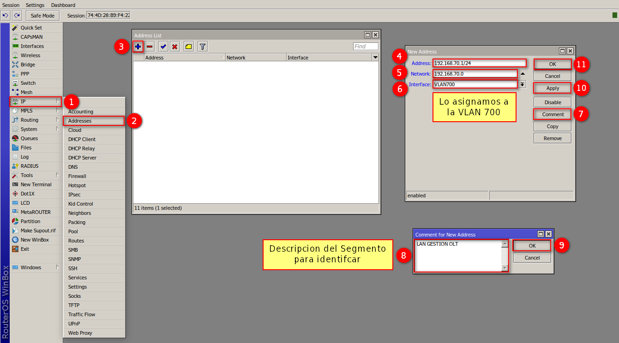Open the Settings menu in menu bar
This screenshot has height=343, width=619.
(35, 5)
